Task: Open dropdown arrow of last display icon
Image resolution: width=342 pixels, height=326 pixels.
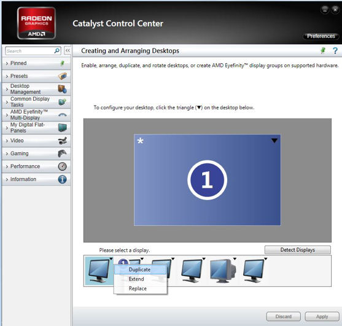Action: (265, 259)
